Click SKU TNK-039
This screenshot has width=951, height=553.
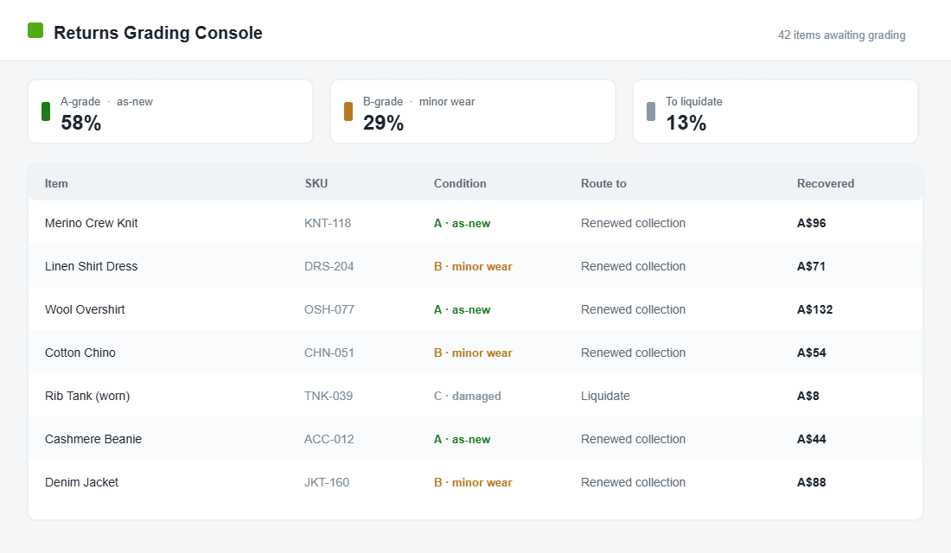point(329,396)
